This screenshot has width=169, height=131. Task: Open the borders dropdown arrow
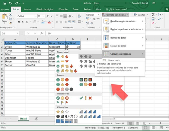(38, 22)
